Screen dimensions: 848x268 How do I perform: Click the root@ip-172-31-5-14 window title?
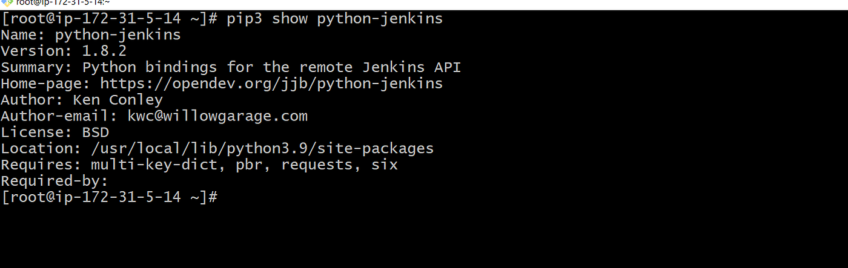63,2
